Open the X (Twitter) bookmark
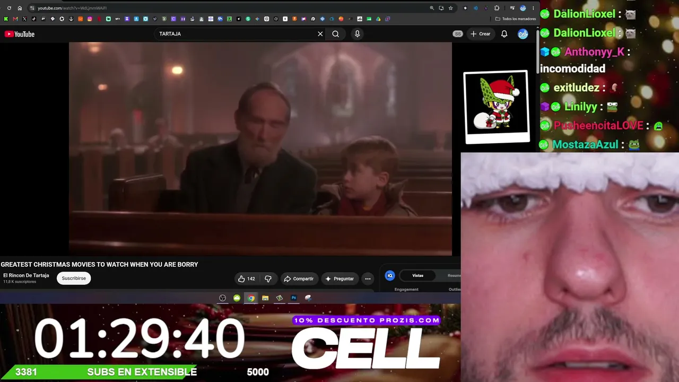Viewport: 679px width, 382px height. tap(24, 19)
